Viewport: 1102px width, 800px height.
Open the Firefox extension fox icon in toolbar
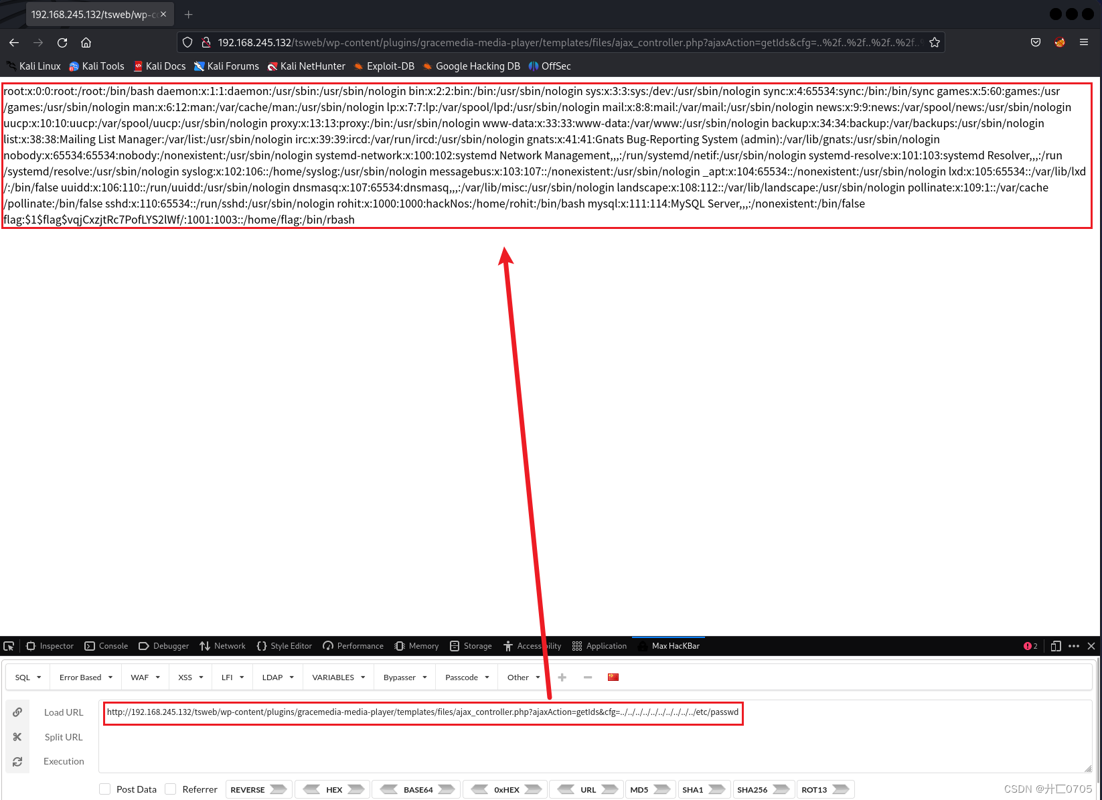[1060, 42]
